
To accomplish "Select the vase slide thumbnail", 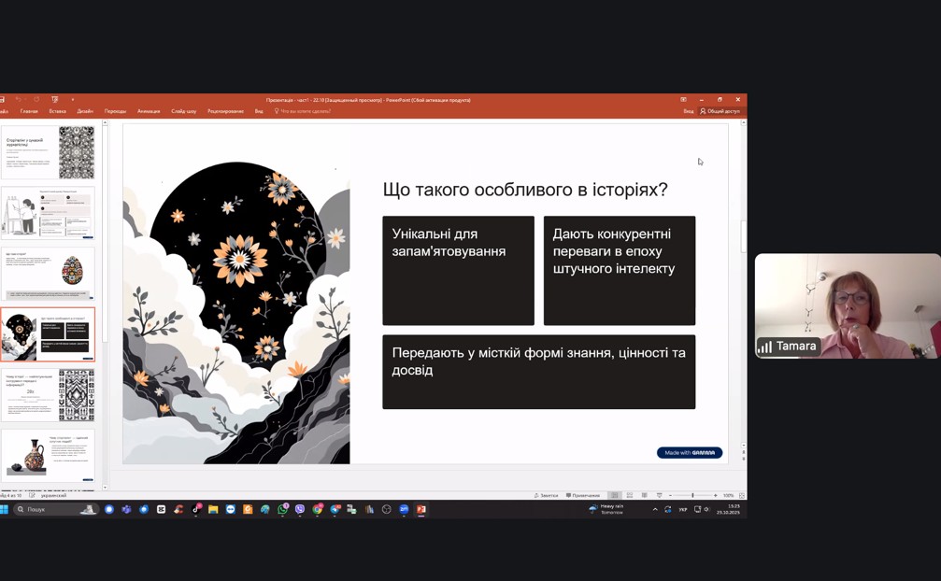I will [49, 455].
